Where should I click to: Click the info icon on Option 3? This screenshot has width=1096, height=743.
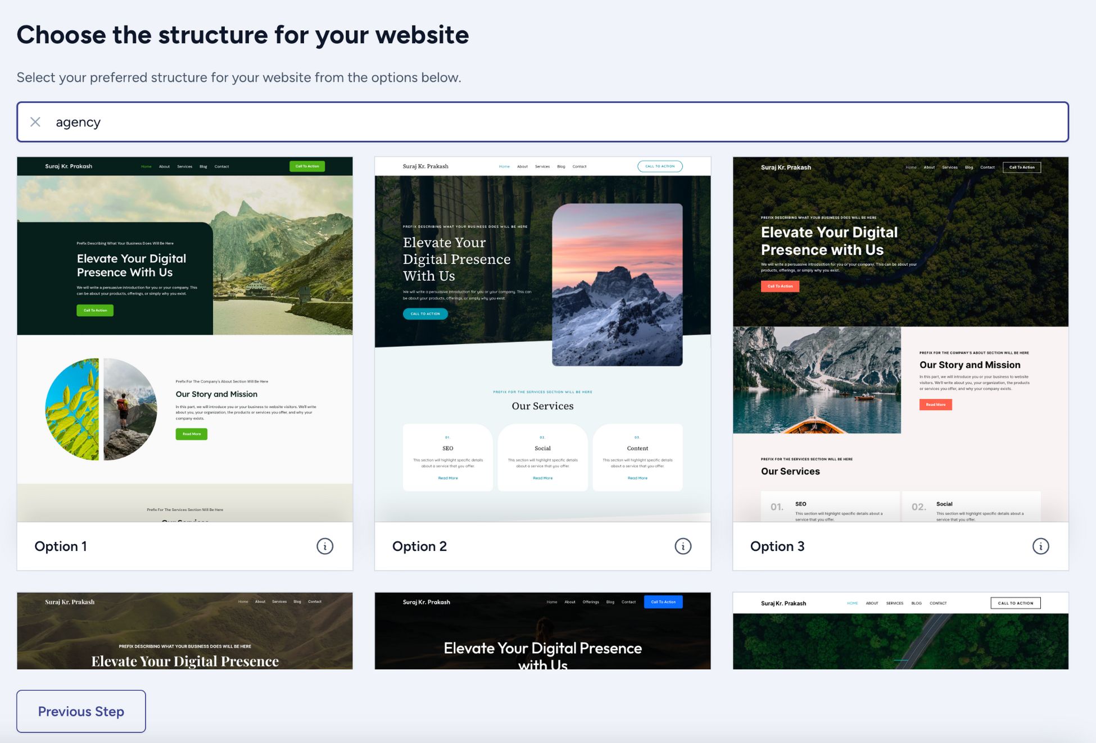pyautogui.click(x=1040, y=546)
